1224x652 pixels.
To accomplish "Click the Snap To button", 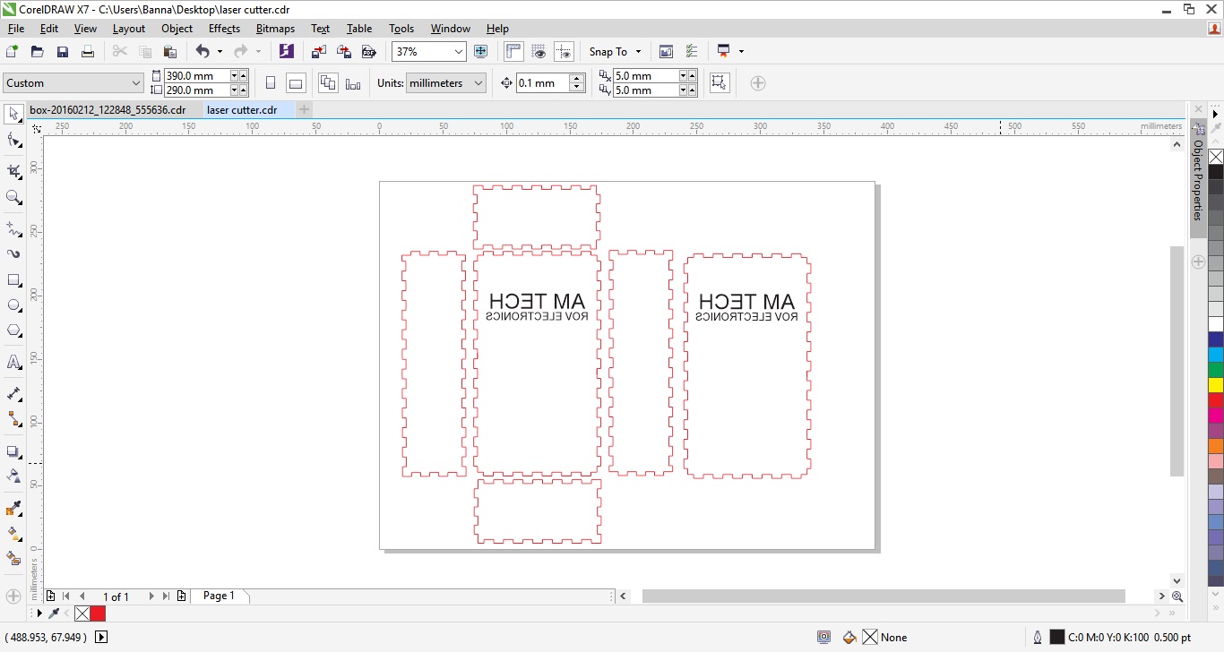I will tap(615, 52).
